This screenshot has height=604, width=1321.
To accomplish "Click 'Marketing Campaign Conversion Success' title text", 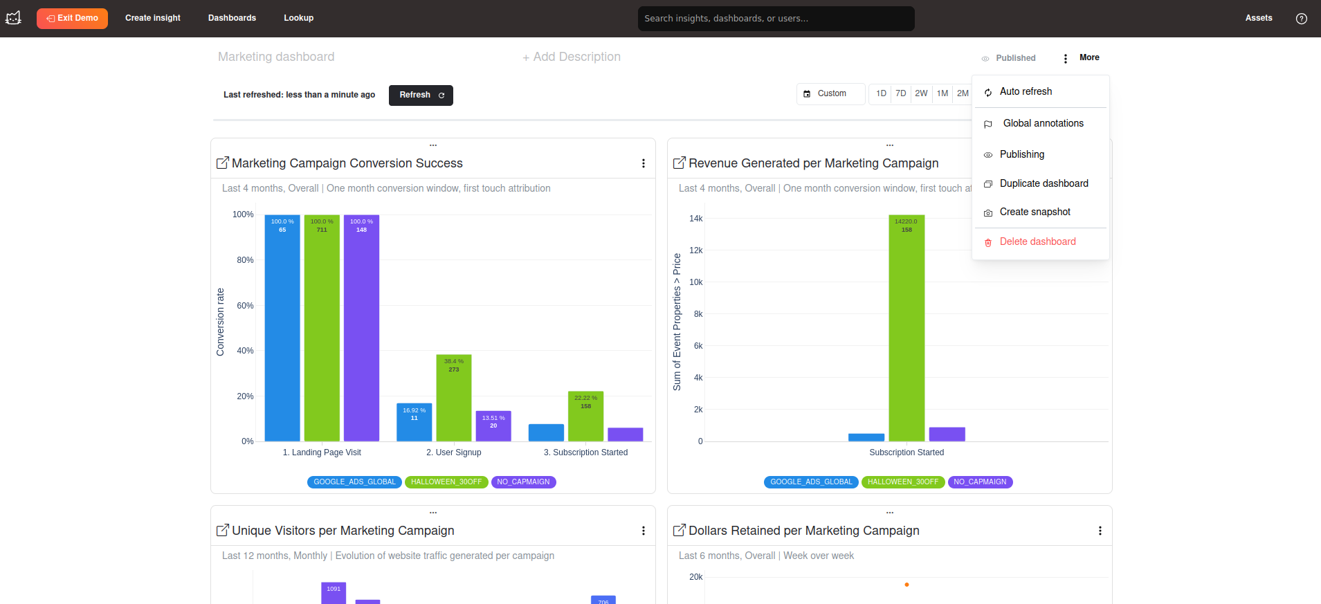I will (347, 163).
